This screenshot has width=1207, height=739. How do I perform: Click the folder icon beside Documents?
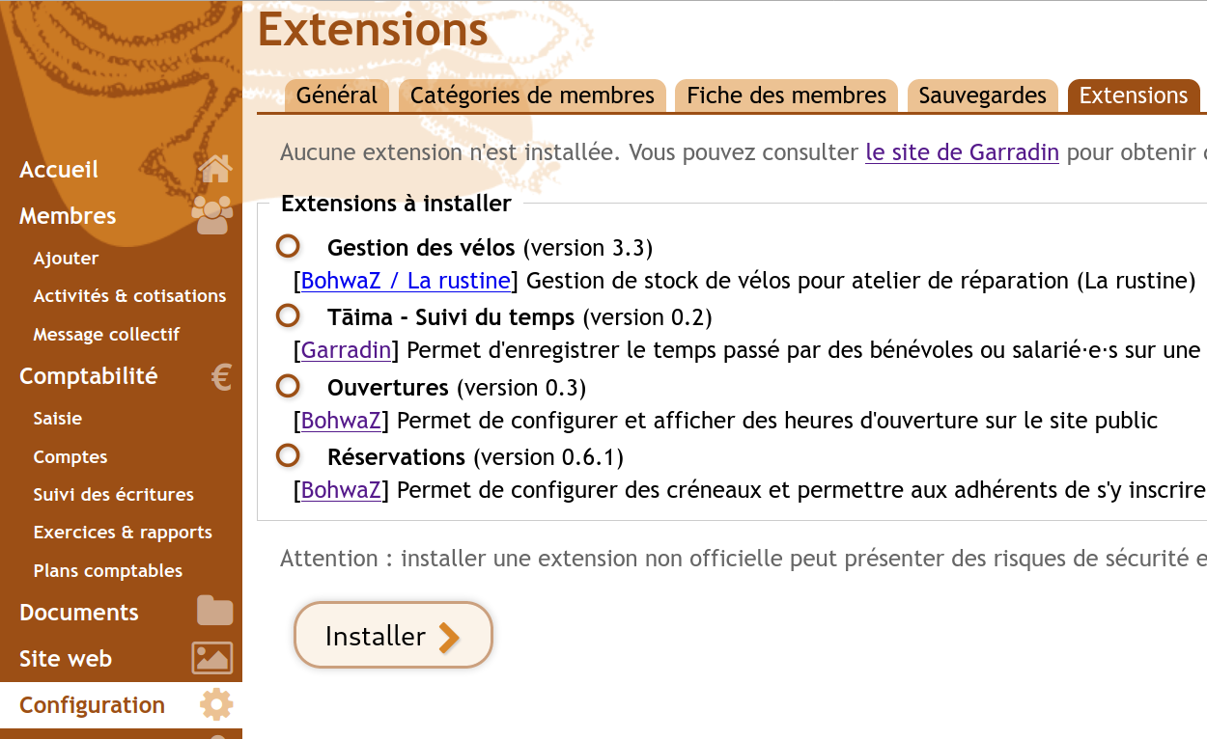pos(214,612)
